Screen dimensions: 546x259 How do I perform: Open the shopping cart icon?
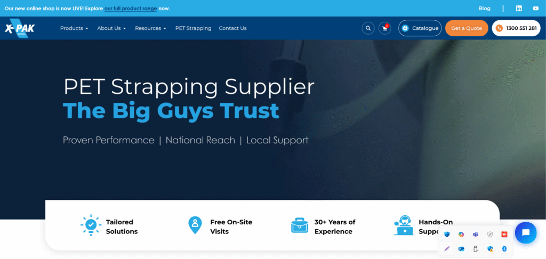385,28
